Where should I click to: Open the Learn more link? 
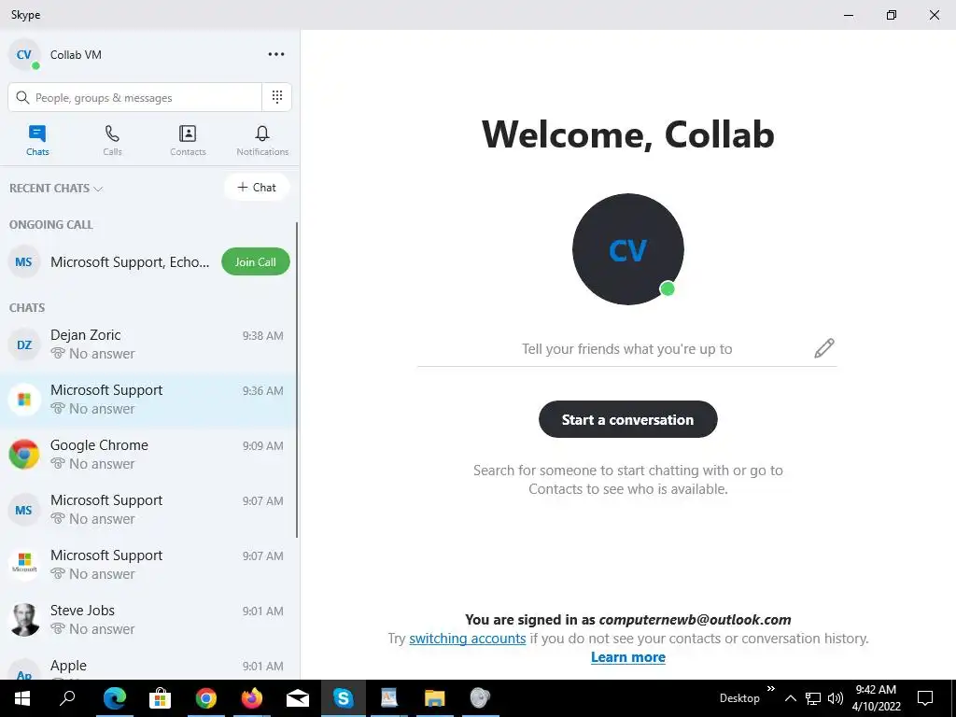pyautogui.click(x=628, y=657)
